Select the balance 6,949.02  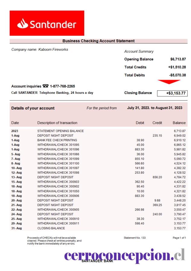(x=180, y=136)
